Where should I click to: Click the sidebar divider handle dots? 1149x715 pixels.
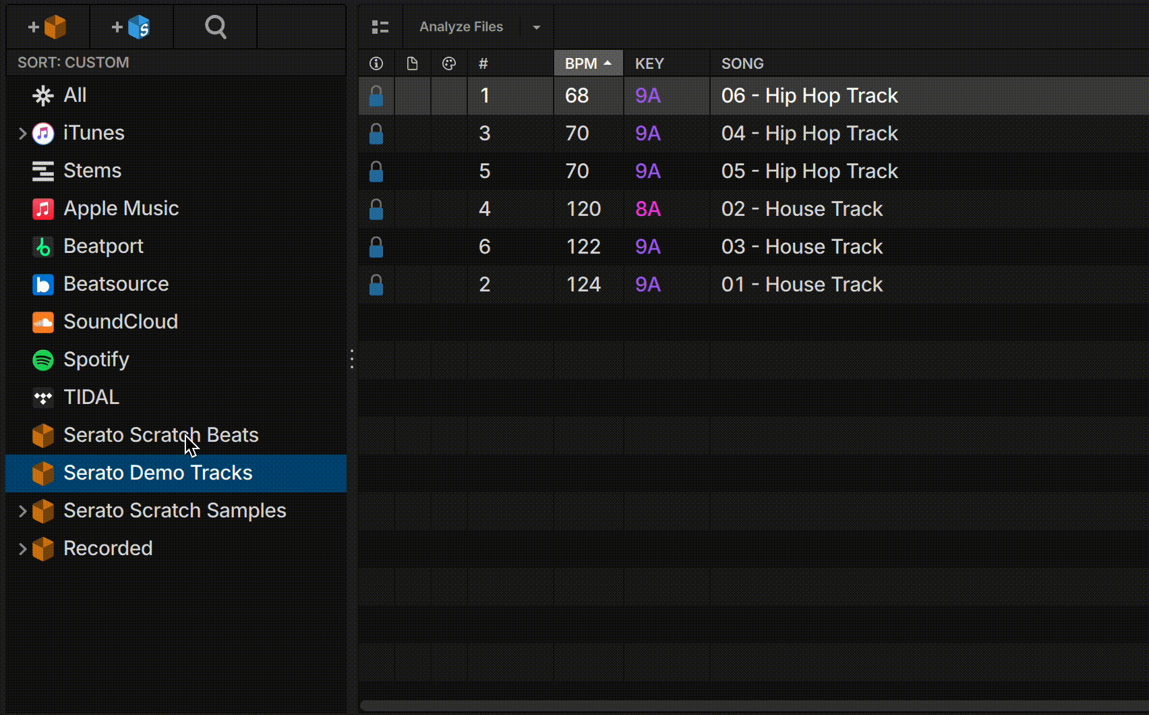tap(352, 358)
